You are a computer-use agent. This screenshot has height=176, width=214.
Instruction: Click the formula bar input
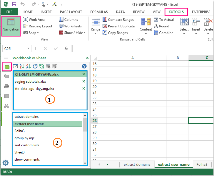143,48
